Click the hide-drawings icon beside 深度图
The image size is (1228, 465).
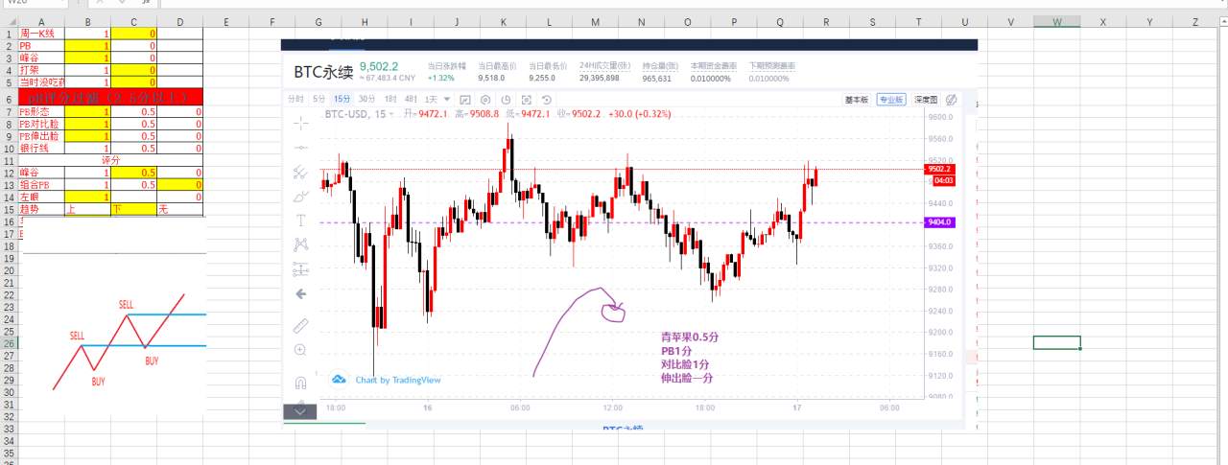pyautogui.click(x=951, y=100)
